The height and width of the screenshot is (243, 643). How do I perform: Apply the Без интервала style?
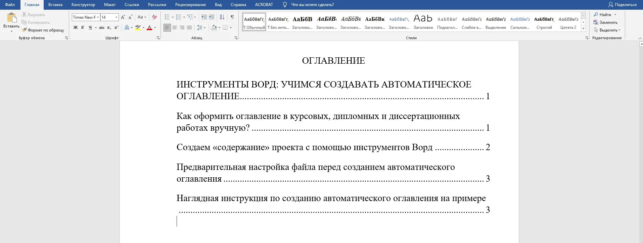point(278,22)
